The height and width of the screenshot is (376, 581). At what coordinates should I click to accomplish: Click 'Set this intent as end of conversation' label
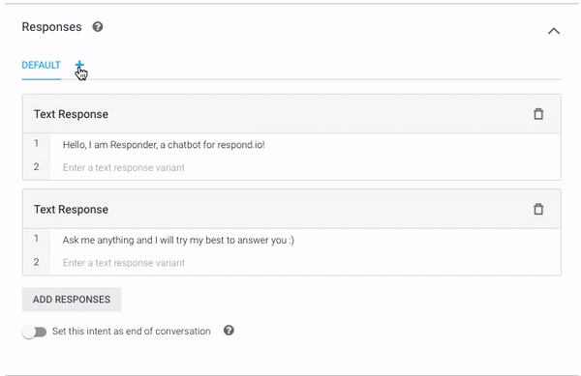[x=131, y=331]
